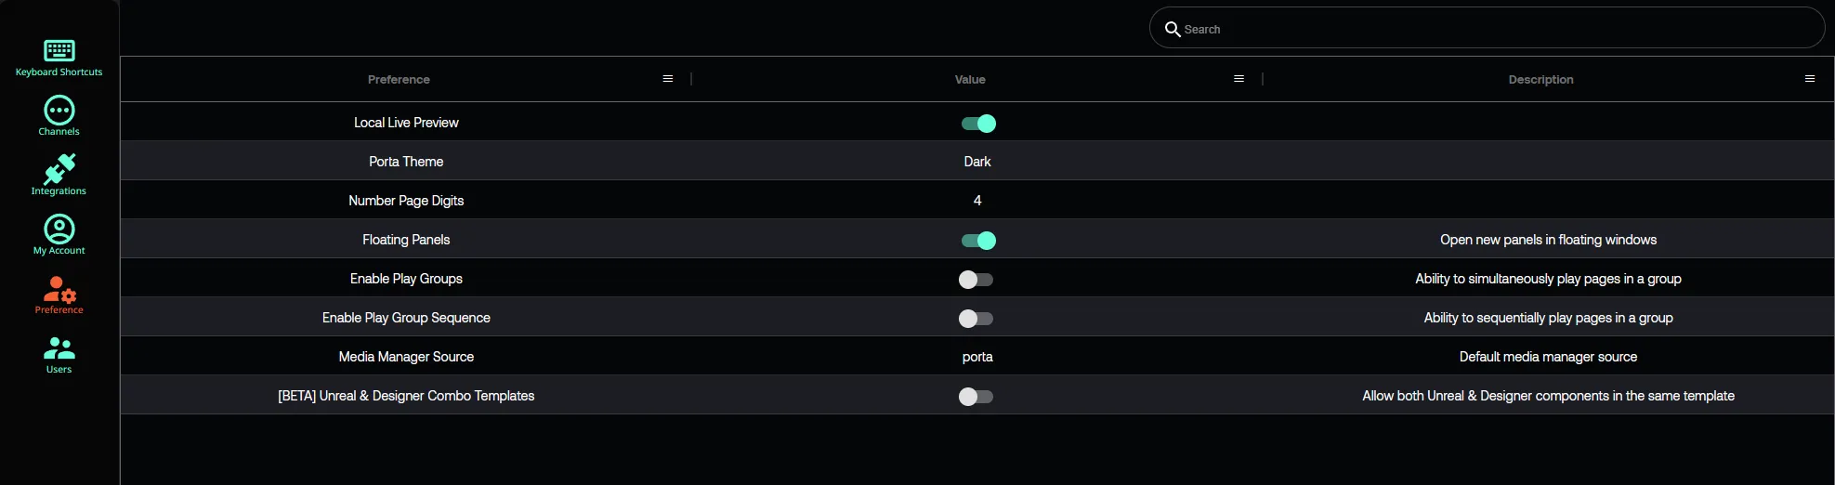Screen dimensions: 1835x485
Task: Open the Keyboard Shortcuts icon
Action: tap(59, 50)
